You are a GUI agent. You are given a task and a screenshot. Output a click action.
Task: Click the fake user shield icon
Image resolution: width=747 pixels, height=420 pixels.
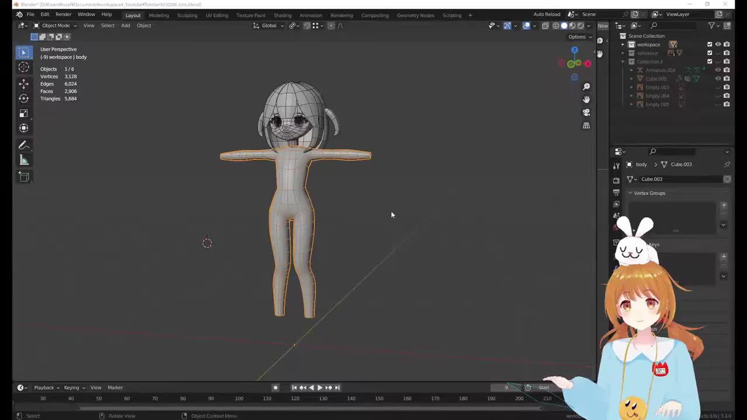point(727,179)
